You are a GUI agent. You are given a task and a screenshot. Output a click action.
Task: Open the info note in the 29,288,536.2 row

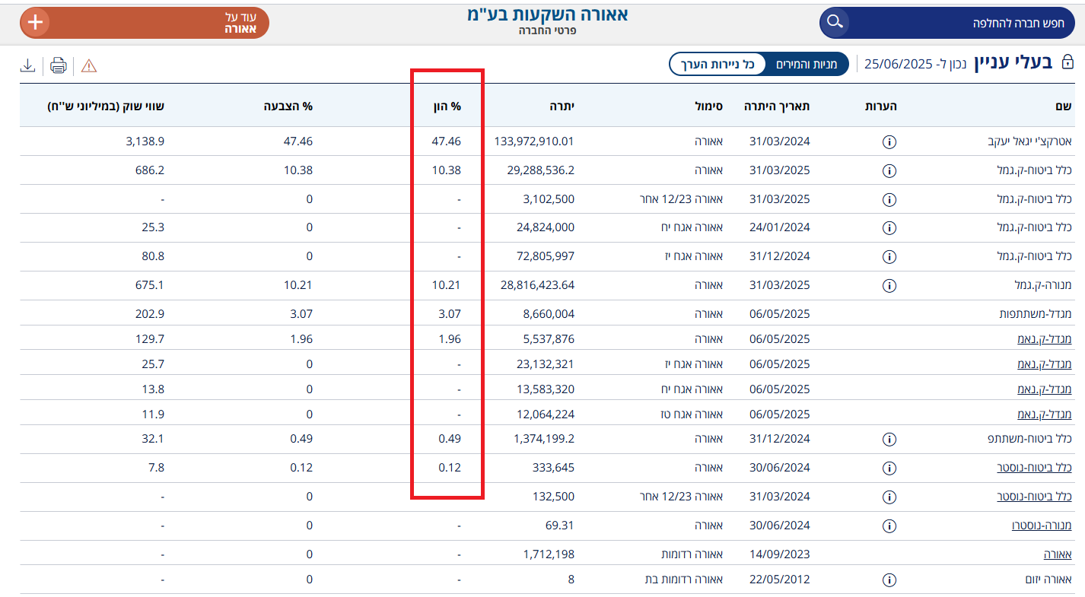889,171
